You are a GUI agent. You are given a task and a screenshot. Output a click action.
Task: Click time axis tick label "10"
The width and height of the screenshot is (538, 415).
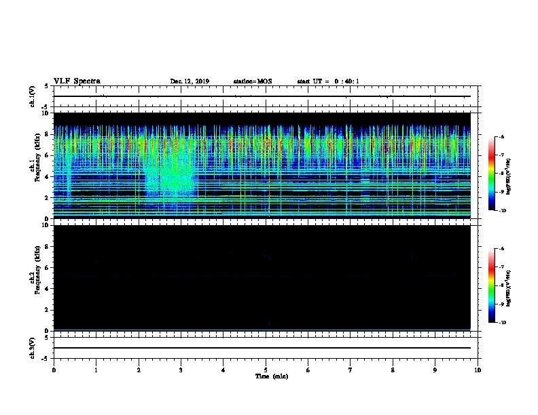click(x=478, y=370)
